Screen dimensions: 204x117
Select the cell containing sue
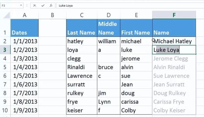[136, 76]
